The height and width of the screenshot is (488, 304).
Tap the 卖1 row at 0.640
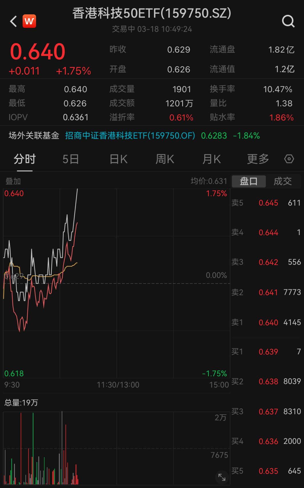(266, 323)
